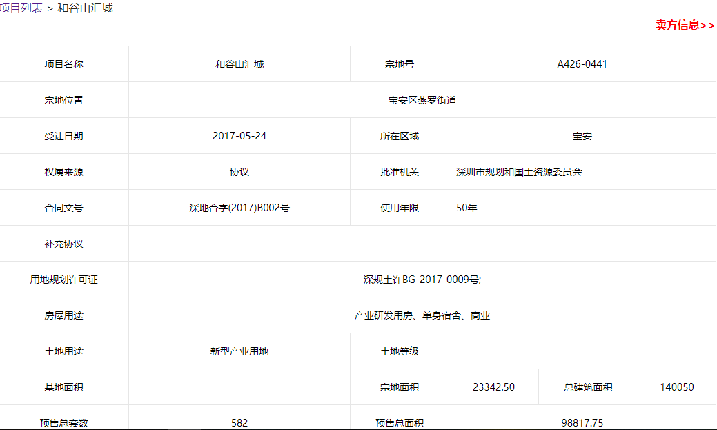Select the project name value 和谷山汇城 in table

coord(239,64)
